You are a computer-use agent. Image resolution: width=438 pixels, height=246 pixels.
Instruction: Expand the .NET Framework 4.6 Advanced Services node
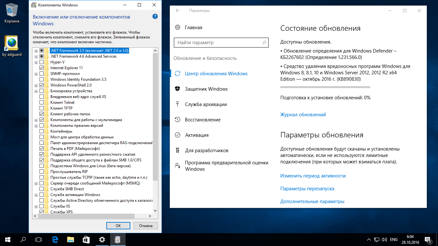[x=36, y=56]
